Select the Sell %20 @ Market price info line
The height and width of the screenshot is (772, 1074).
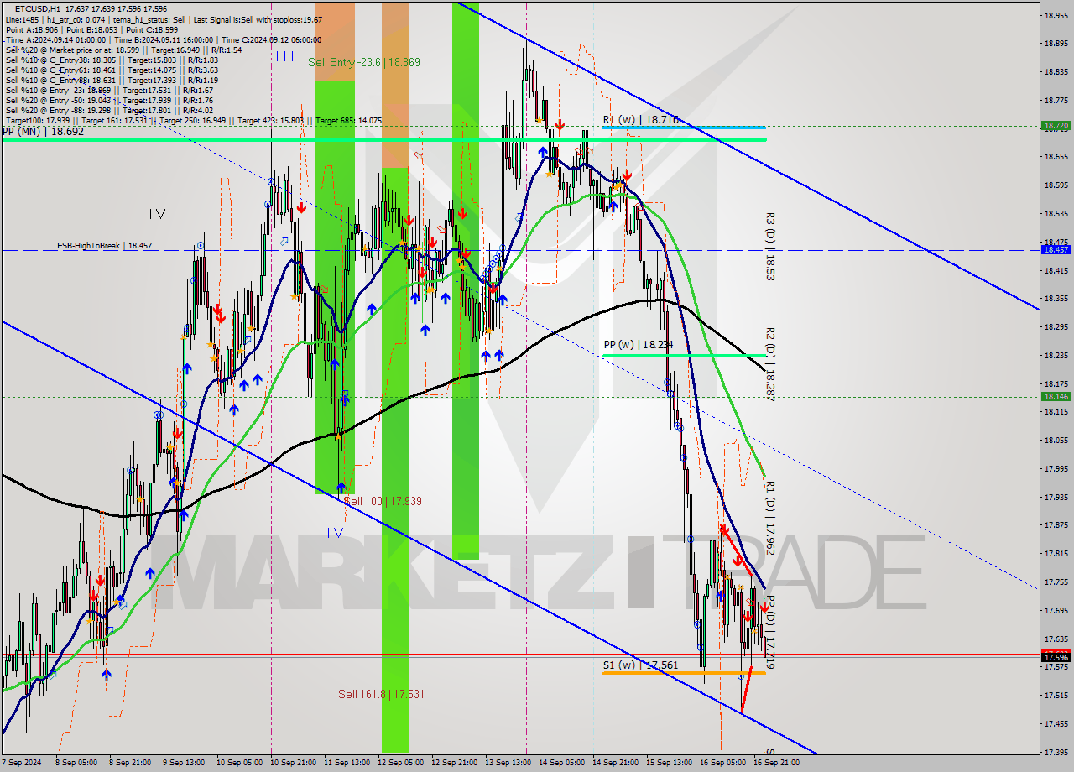123,50
